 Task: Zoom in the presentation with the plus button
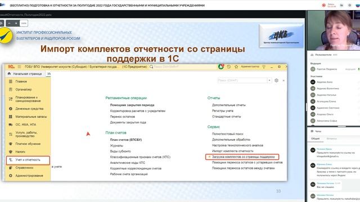(16, 23)
